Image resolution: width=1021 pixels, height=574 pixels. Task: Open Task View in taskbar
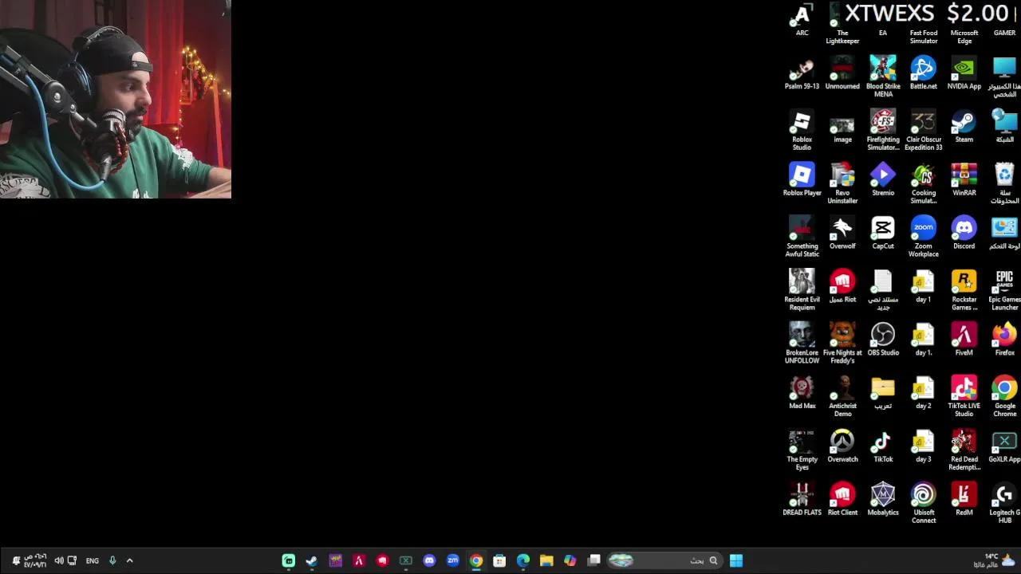(x=594, y=560)
